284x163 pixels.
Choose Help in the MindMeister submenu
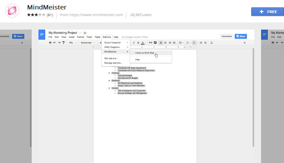pyautogui.click(x=151, y=59)
